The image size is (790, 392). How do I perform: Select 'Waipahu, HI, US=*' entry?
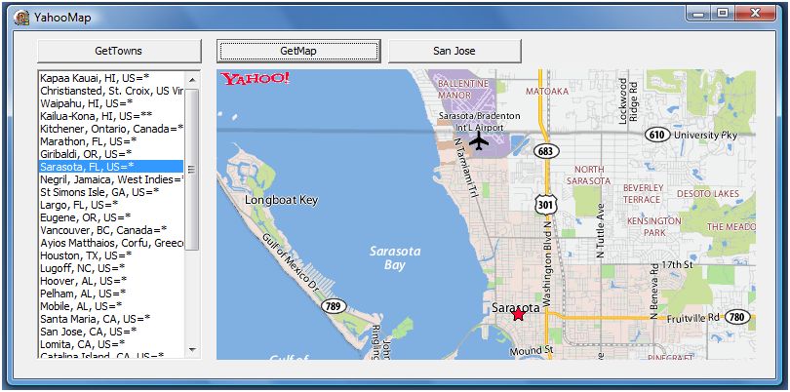(x=111, y=103)
